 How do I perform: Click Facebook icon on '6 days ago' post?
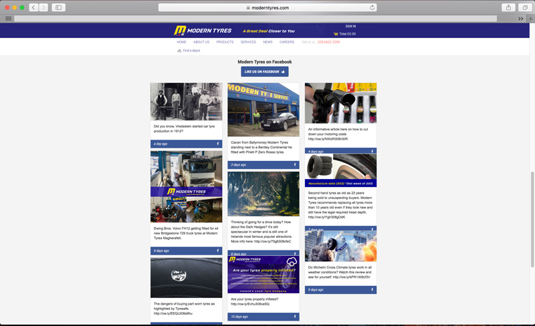218,251
